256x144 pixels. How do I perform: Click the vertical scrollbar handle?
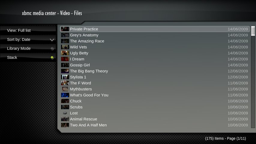253,31
